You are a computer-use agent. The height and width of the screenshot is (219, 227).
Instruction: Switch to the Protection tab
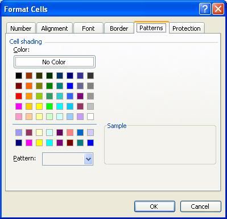tap(187, 28)
